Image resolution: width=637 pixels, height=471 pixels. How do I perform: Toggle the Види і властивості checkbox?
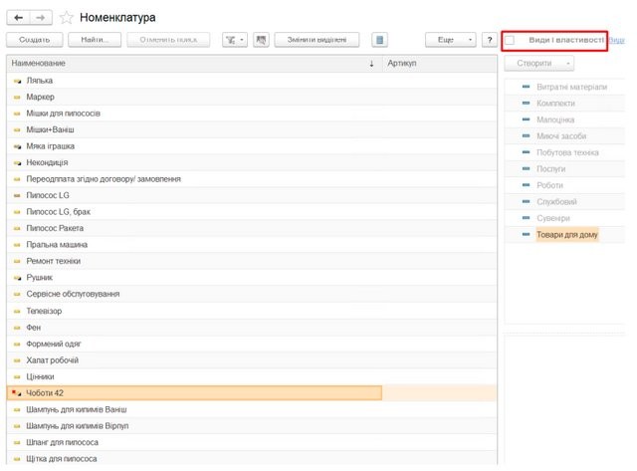point(511,41)
